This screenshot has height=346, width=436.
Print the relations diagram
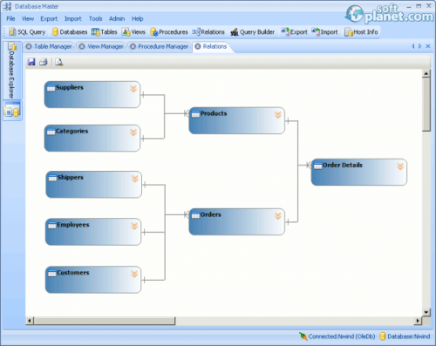click(44, 62)
